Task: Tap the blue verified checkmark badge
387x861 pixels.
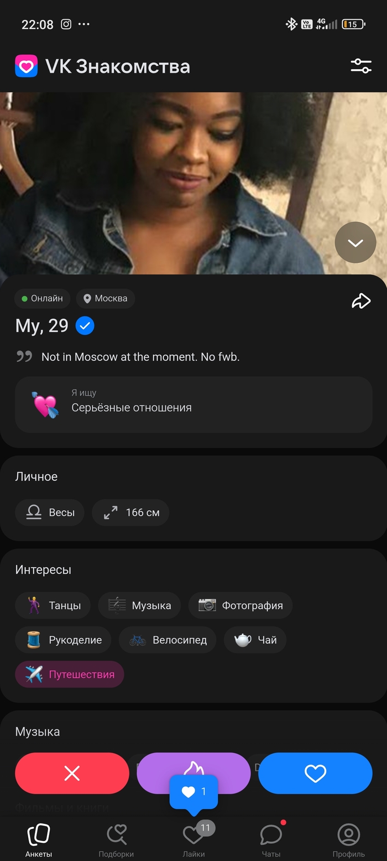Action: [85, 326]
